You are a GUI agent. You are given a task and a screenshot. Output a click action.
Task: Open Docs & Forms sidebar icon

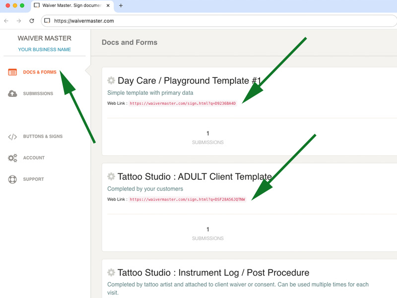tap(12, 72)
